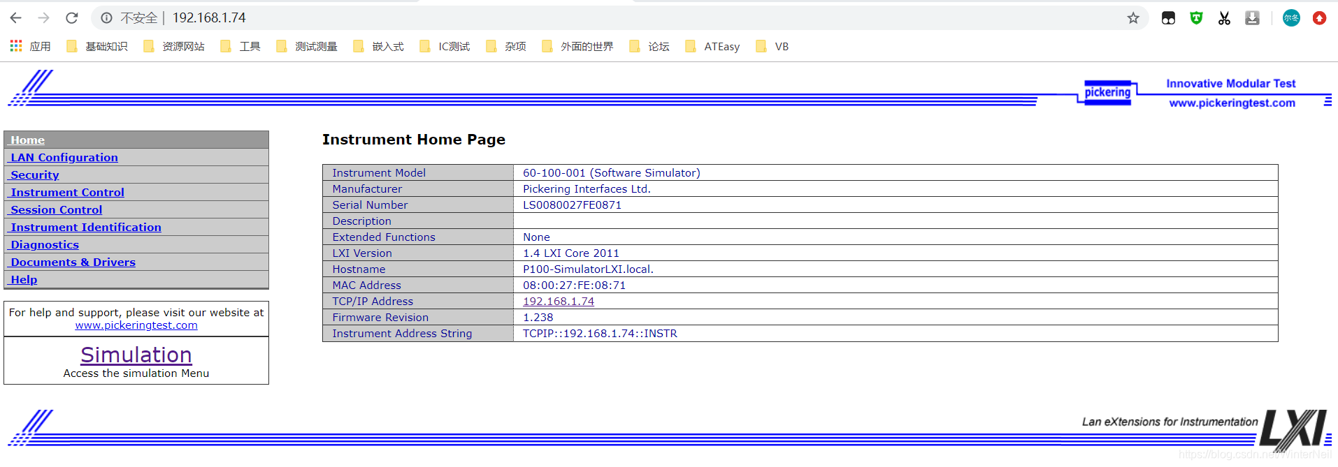Click the Hostname value P100-SimulatorLXI.local.
Screen dimensions: 1338x467
[588, 269]
